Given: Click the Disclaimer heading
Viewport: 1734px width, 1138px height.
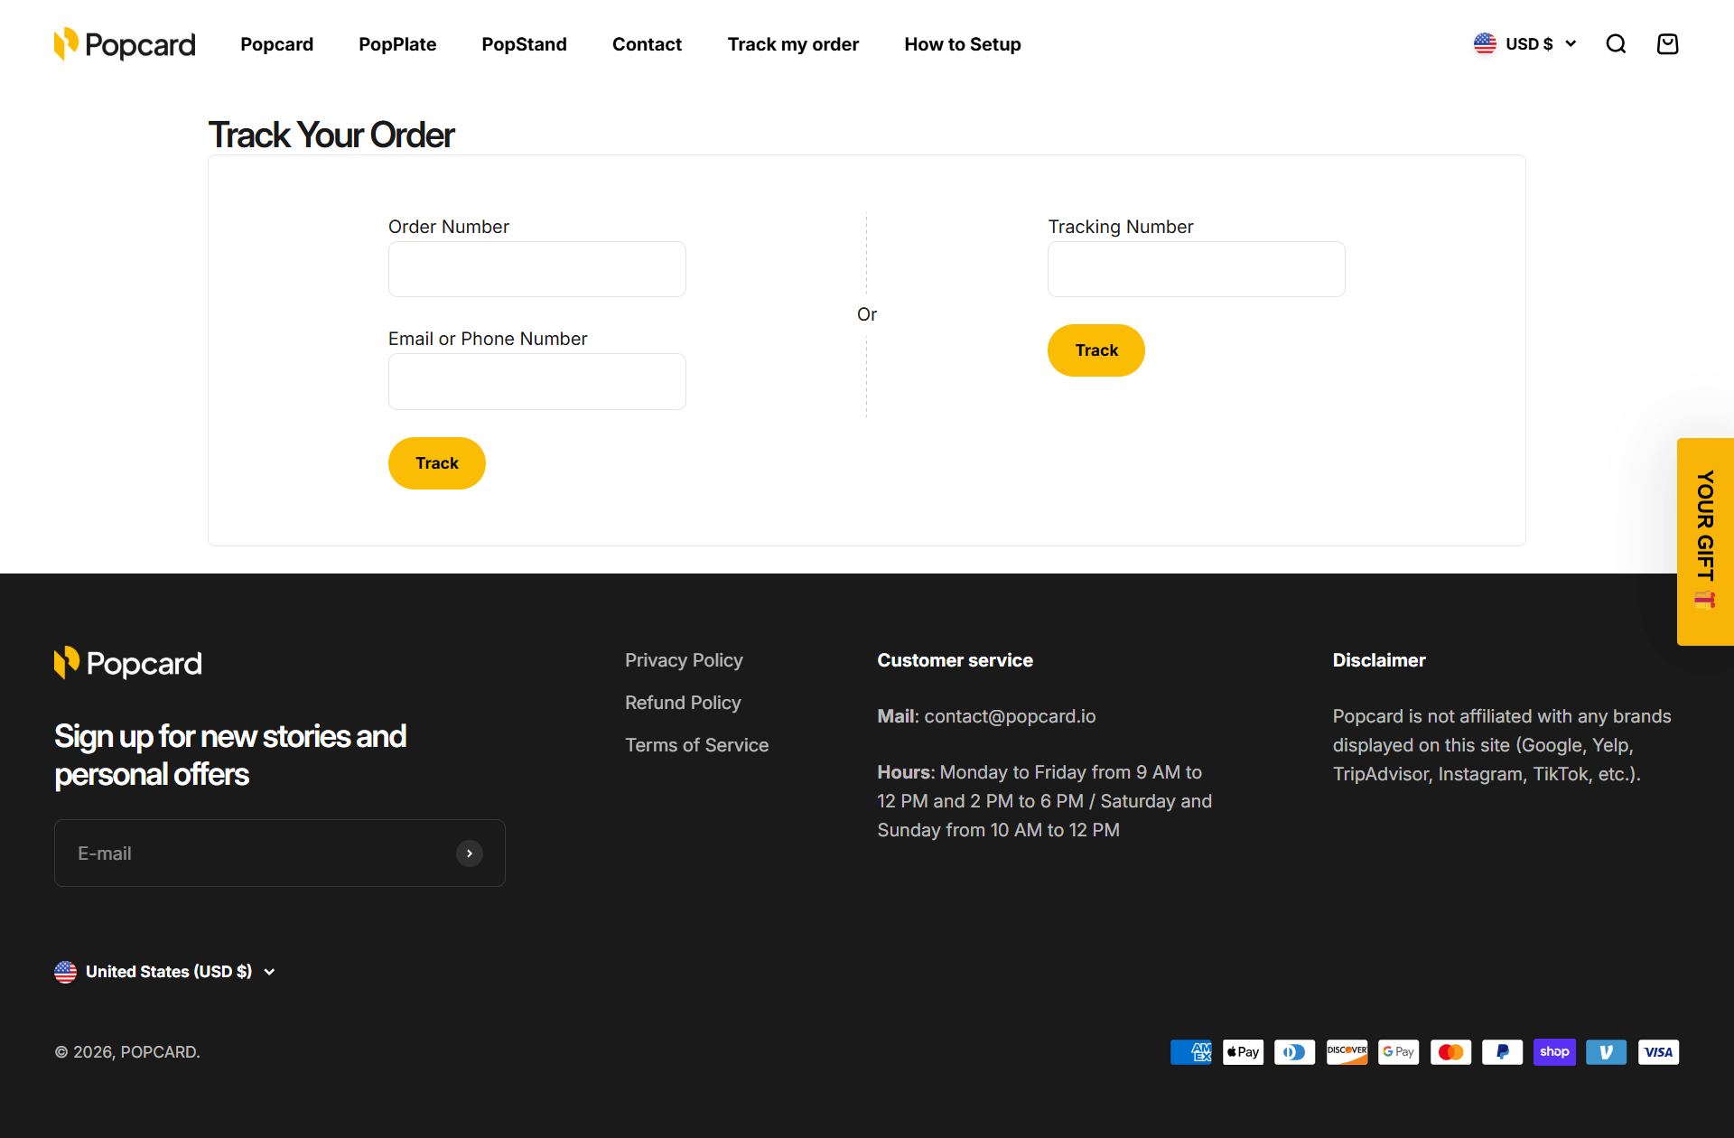Looking at the screenshot, I should (x=1379, y=660).
